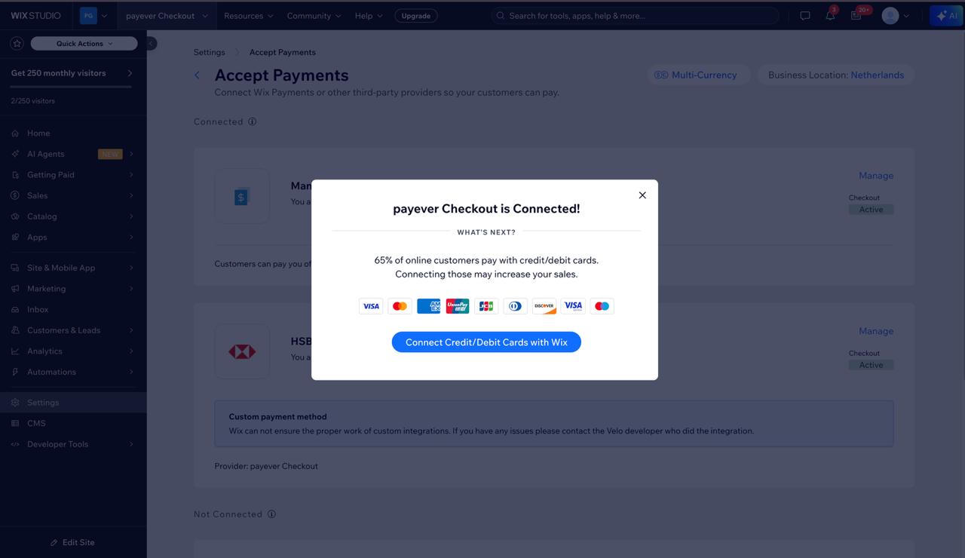965x558 pixels.
Task: Open Apps via its sidebar icon
Action: pyautogui.click(x=16, y=237)
